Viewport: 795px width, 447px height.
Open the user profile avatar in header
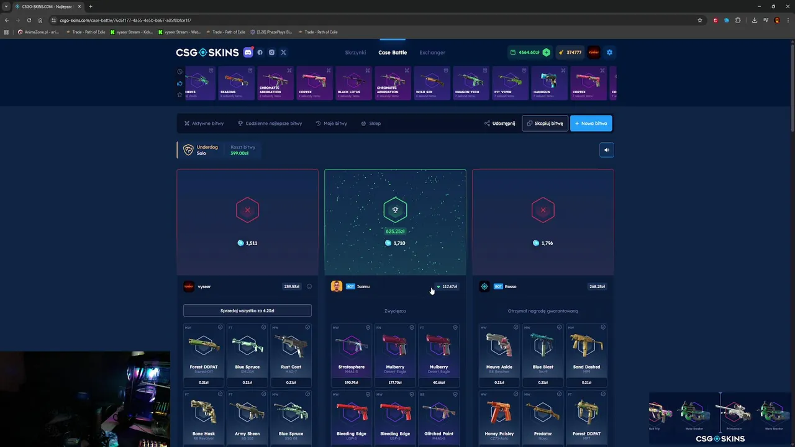click(x=594, y=52)
